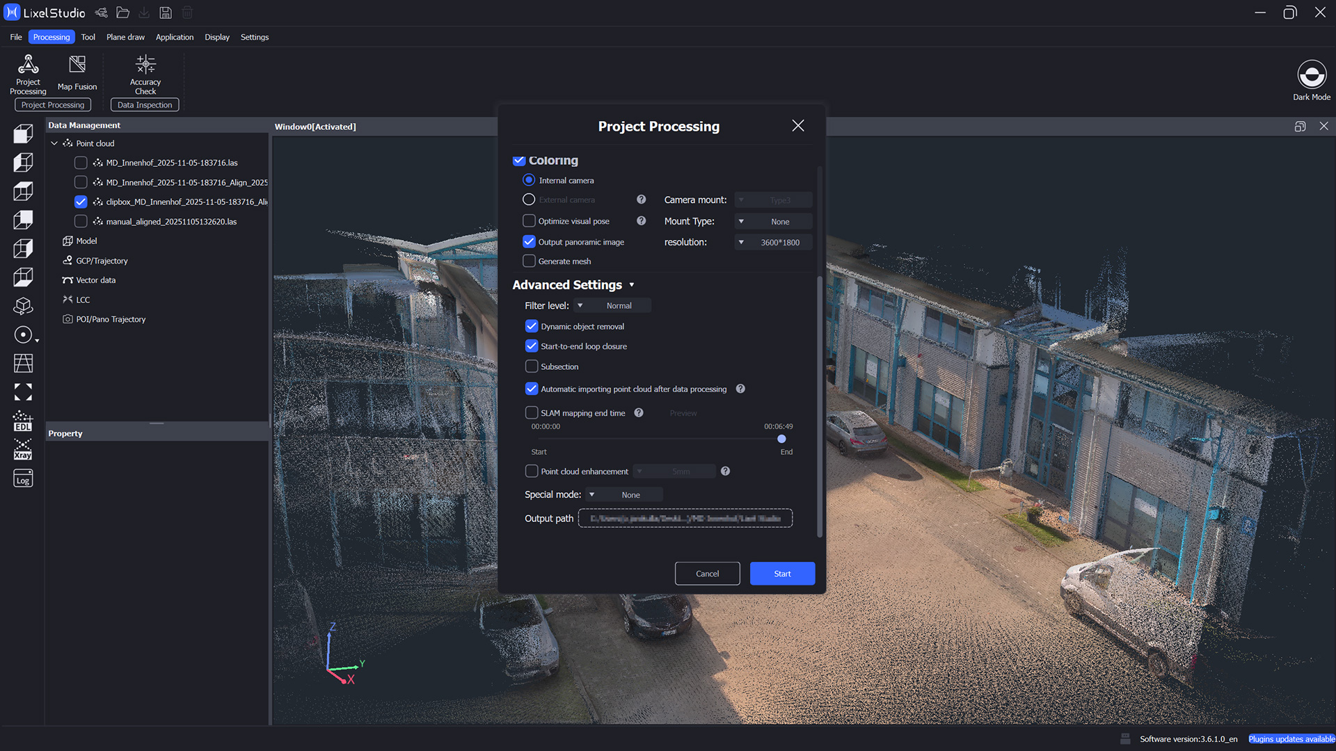The width and height of the screenshot is (1336, 751).
Task: Click the Cancel button
Action: (707, 574)
